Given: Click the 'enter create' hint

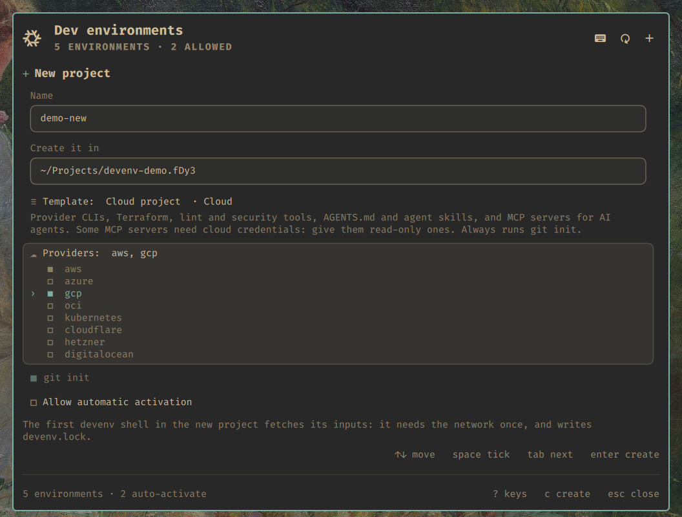Looking at the screenshot, I should 625,454.
